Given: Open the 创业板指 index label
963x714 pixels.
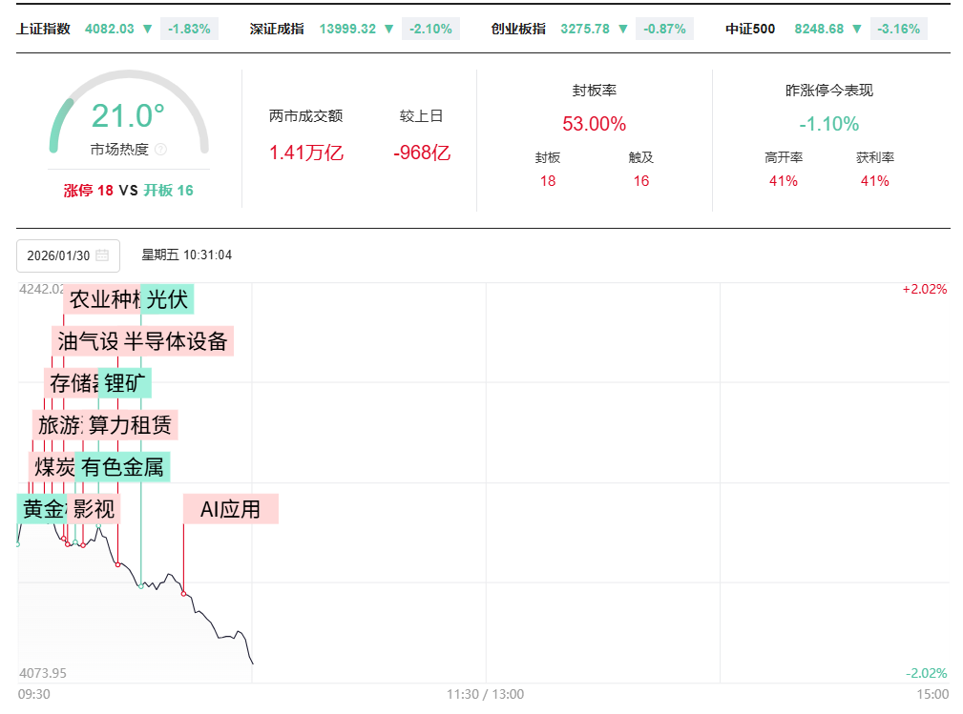Looking at the screenshot, I should 518,29.
